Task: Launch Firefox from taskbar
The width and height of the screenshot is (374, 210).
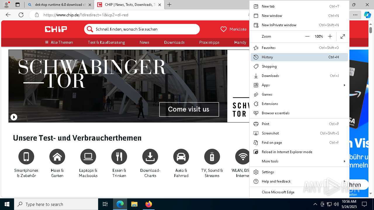Action: click(x=148, y=204)
